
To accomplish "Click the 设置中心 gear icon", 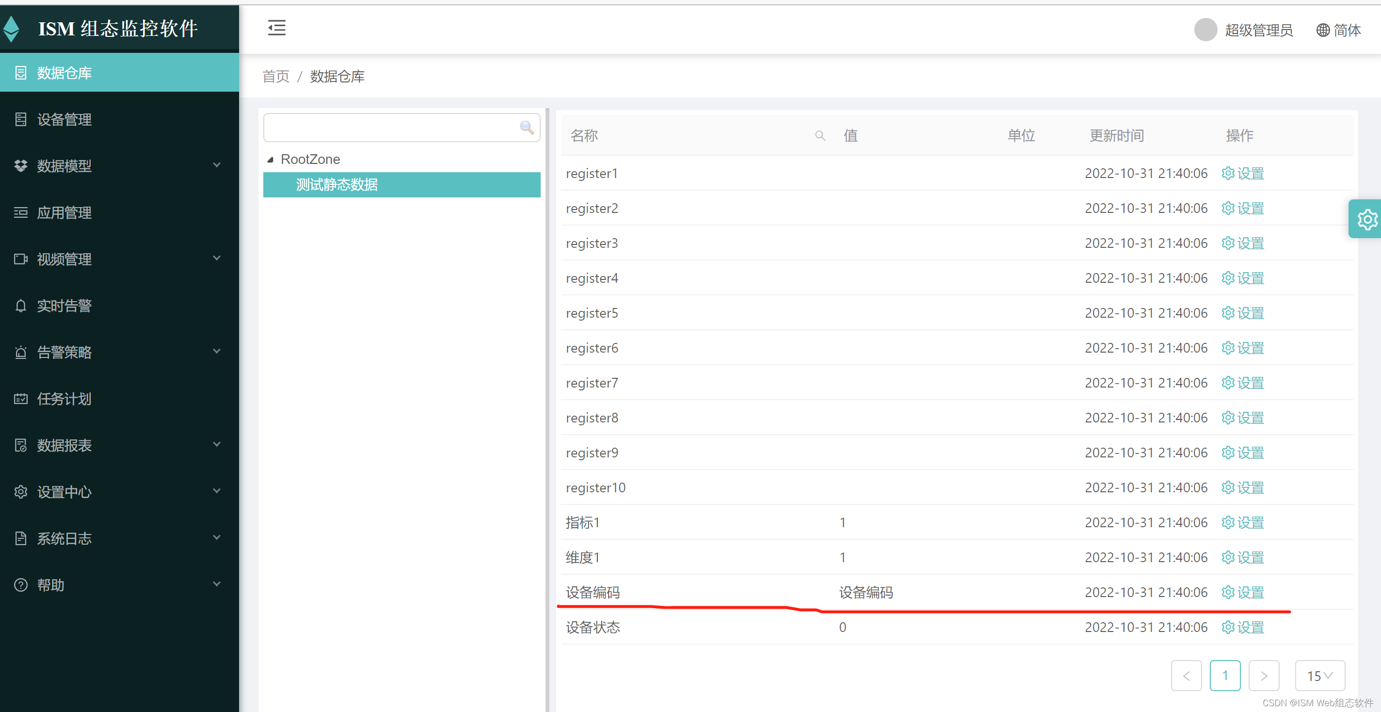I will 20,492.
